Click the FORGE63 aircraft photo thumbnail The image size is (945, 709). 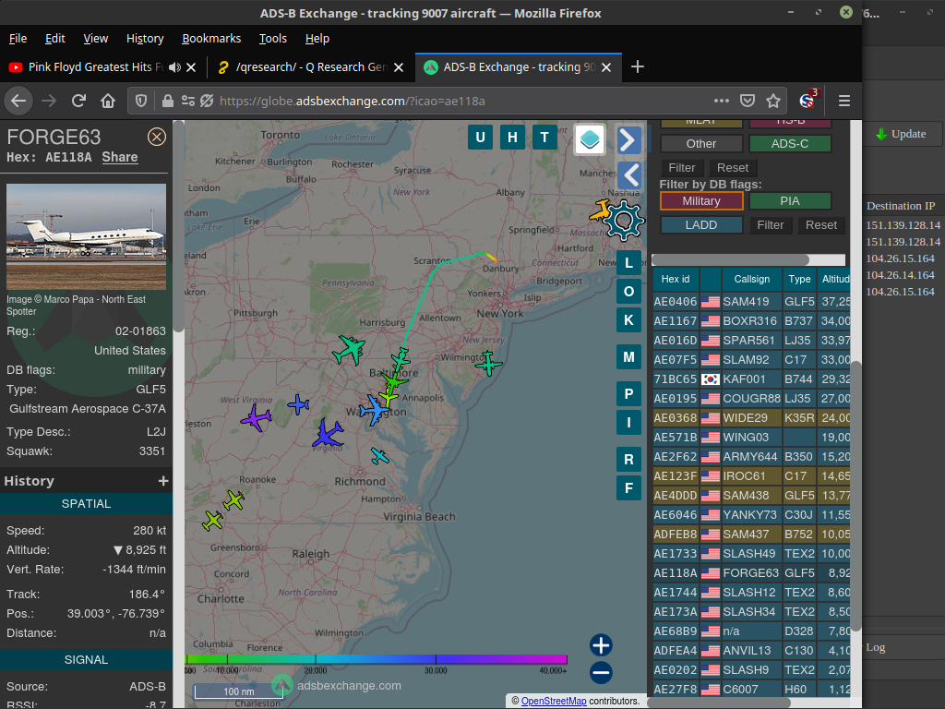pos(86,237)
